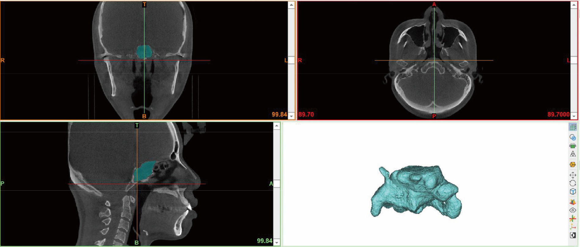Click the orange L label in coronal view
This screenshot has width=580, height=247.
tap(286, 60)
